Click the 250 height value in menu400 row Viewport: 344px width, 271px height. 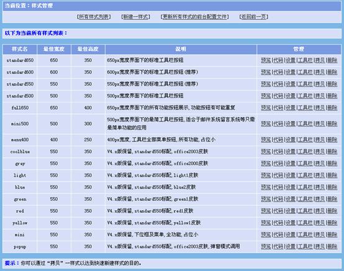coord(88,140)
